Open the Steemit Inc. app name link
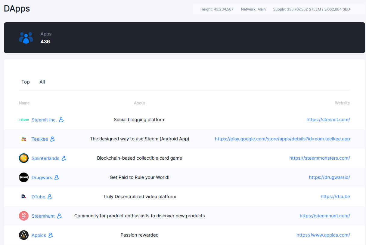Screen dimensions: 366x245 (x=44, y=120)
